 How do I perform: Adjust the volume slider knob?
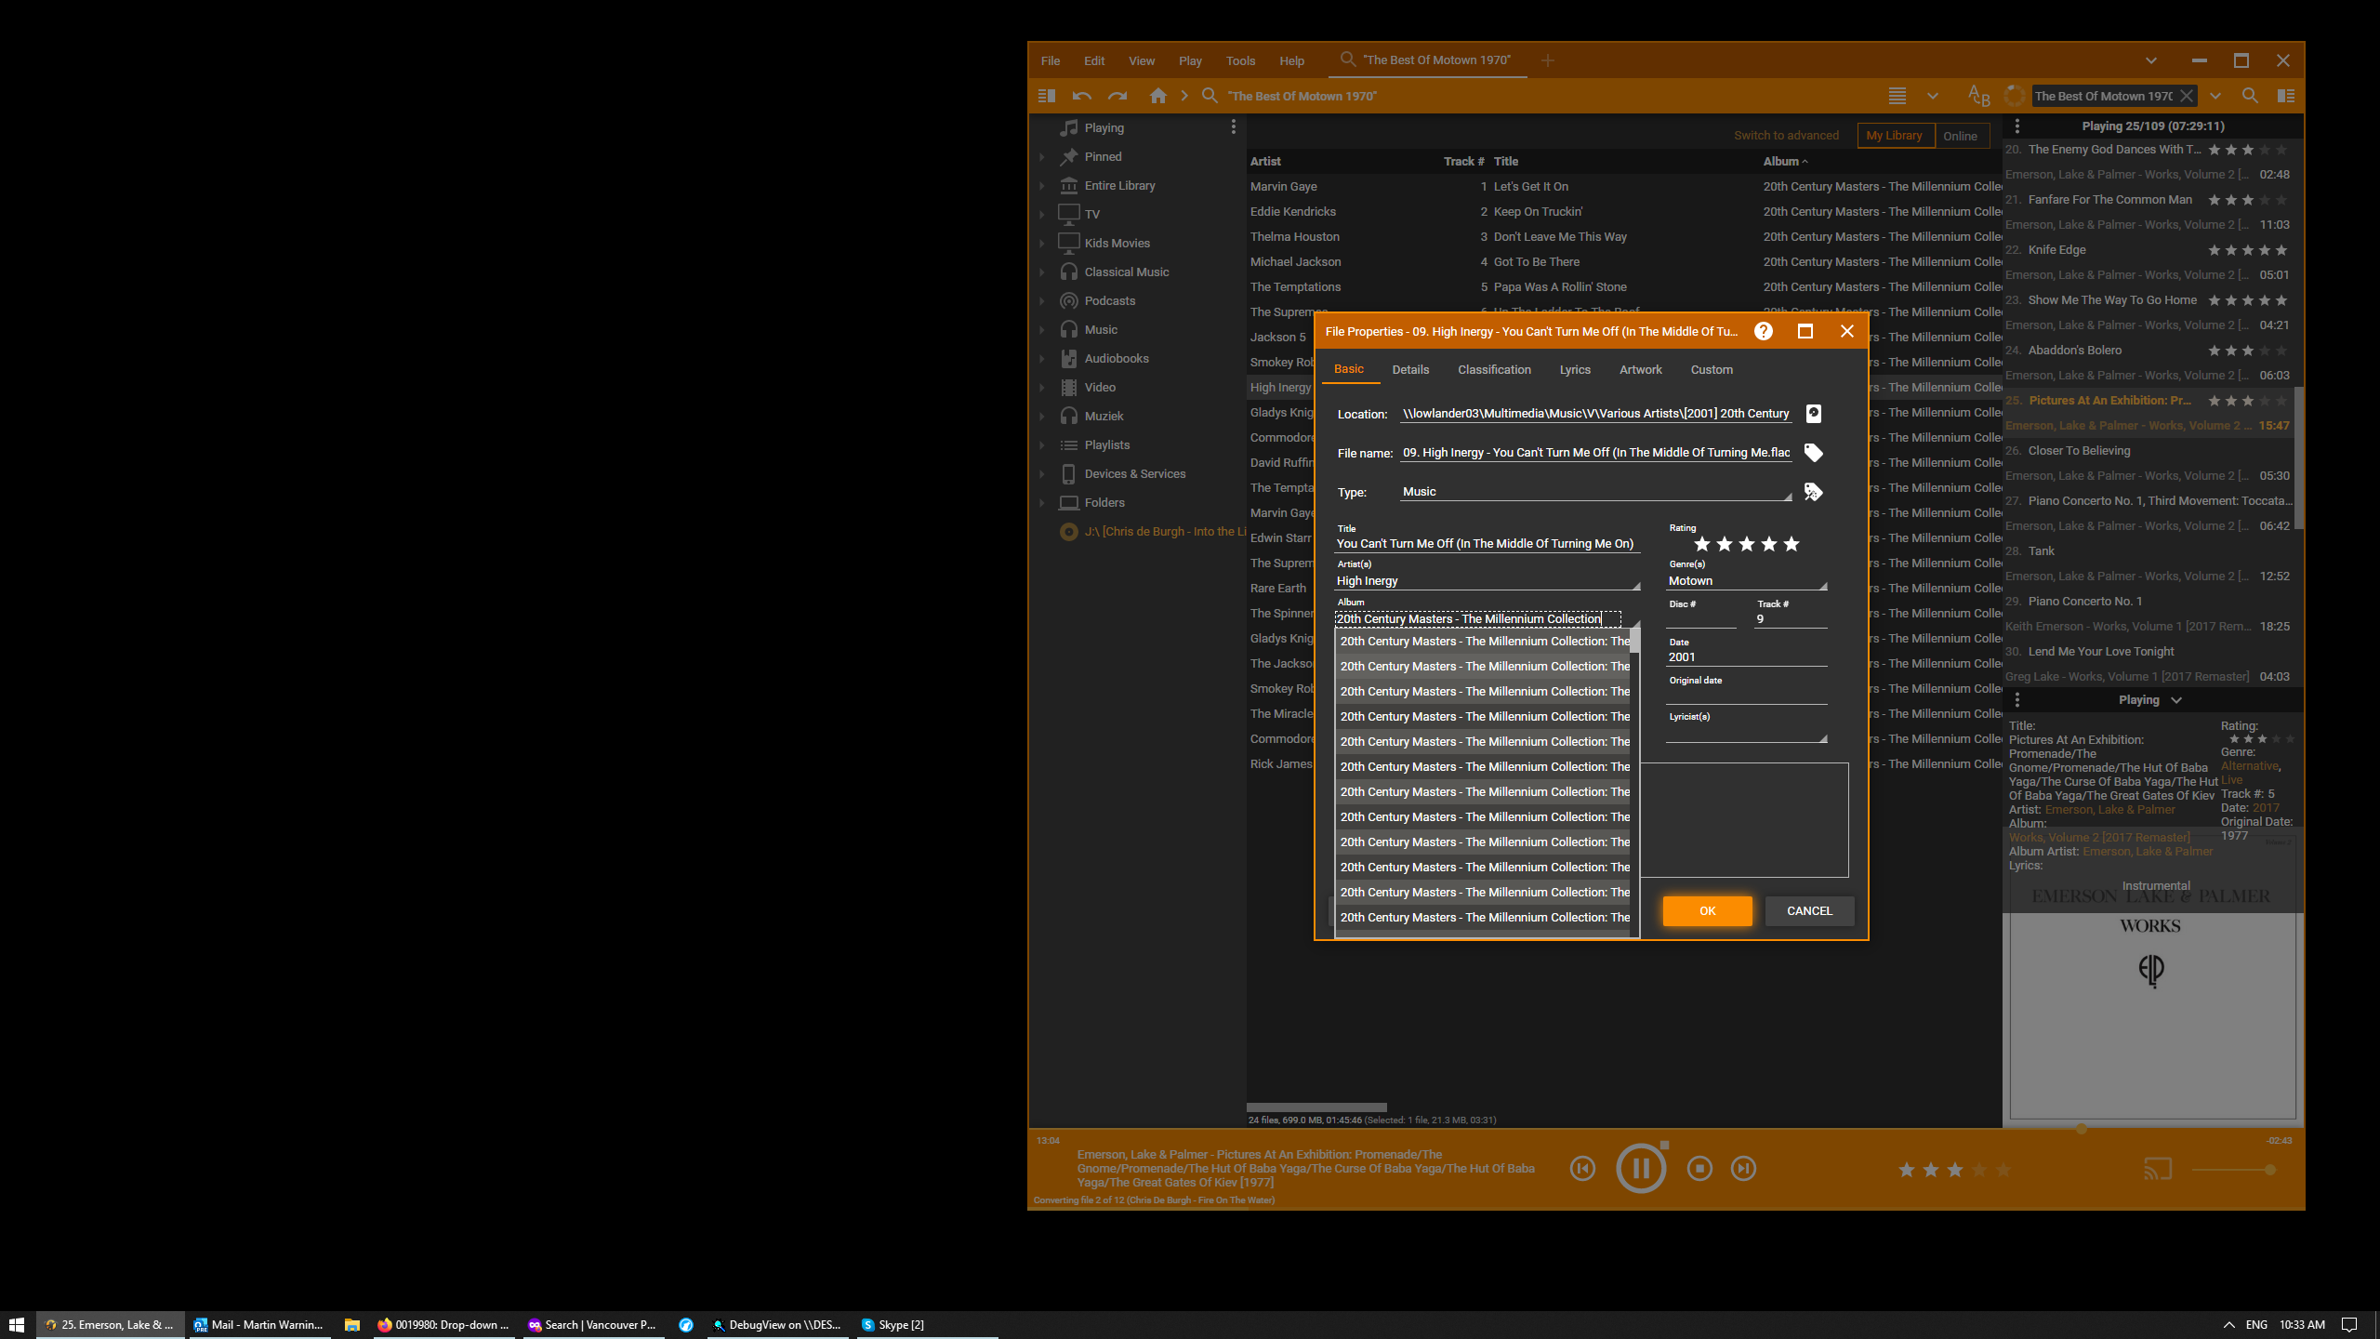(2269, 1170)
